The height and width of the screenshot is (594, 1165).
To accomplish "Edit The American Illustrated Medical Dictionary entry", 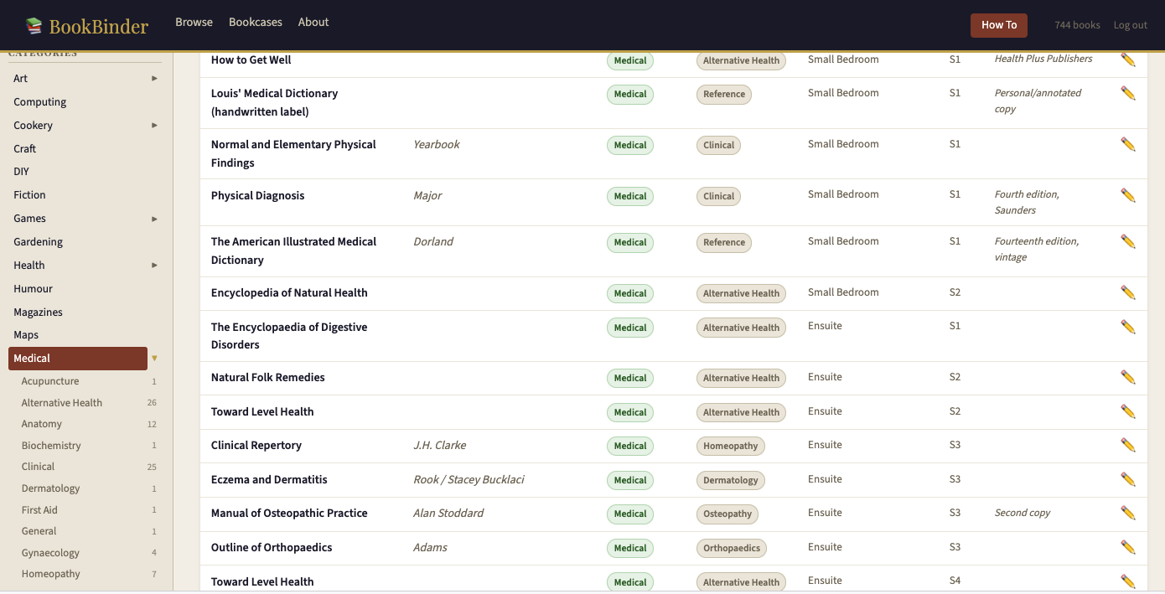I will 1128,241.
